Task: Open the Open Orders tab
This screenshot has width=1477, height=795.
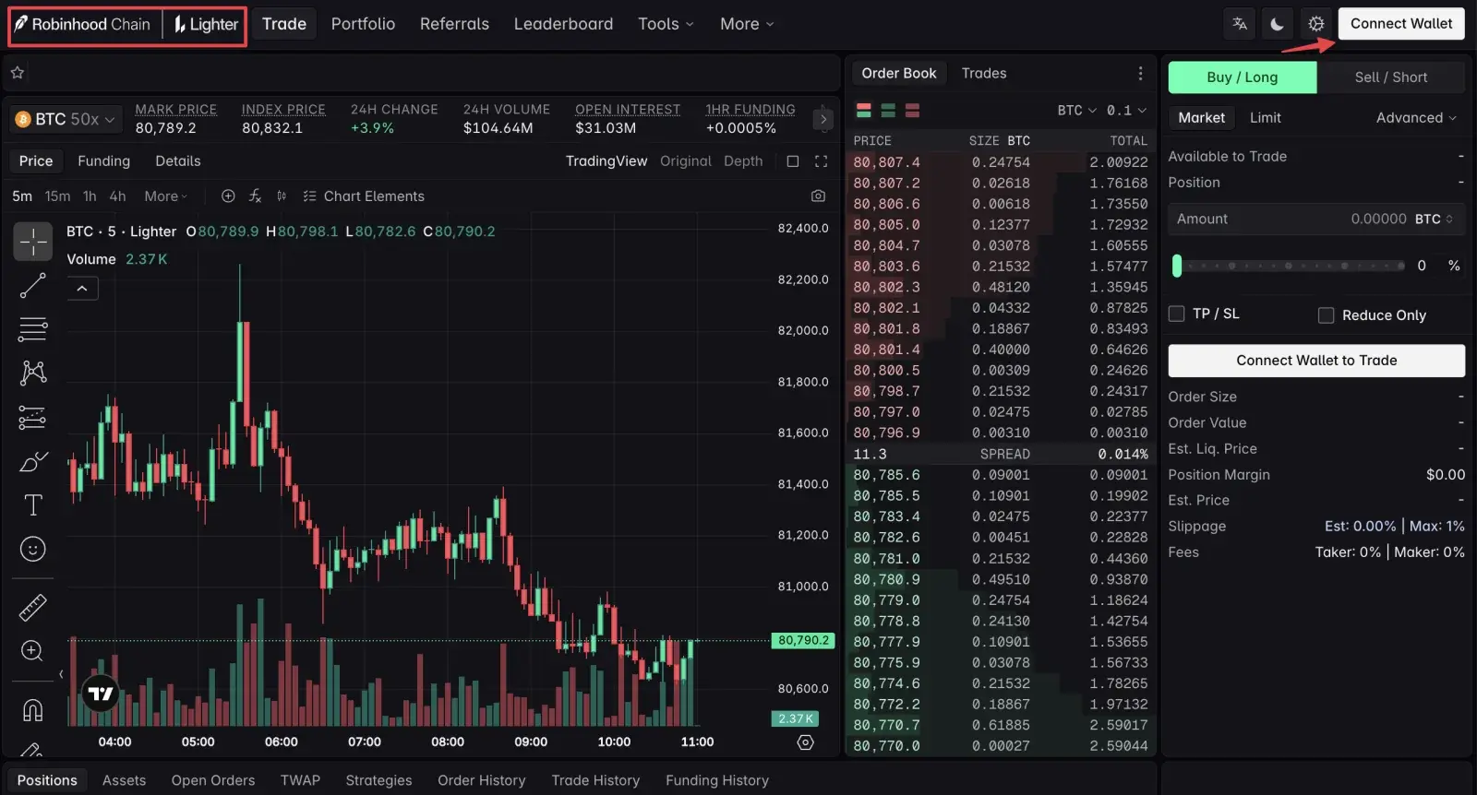Action: click(x=213, y=780)
